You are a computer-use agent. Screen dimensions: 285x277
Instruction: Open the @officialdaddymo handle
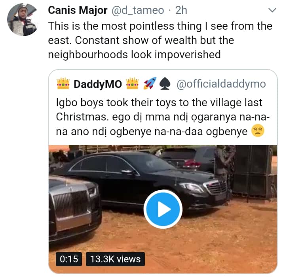pos(221,84)
